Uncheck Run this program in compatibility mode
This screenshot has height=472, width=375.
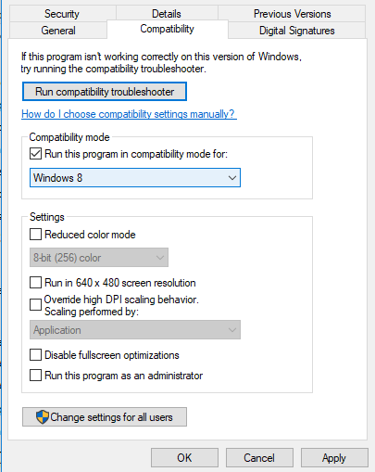(x=35, y=154)
